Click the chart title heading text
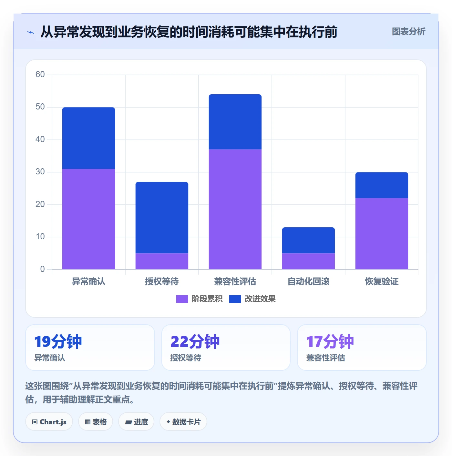This screenshot has height=456, width=452. click(x=189, y=32)
